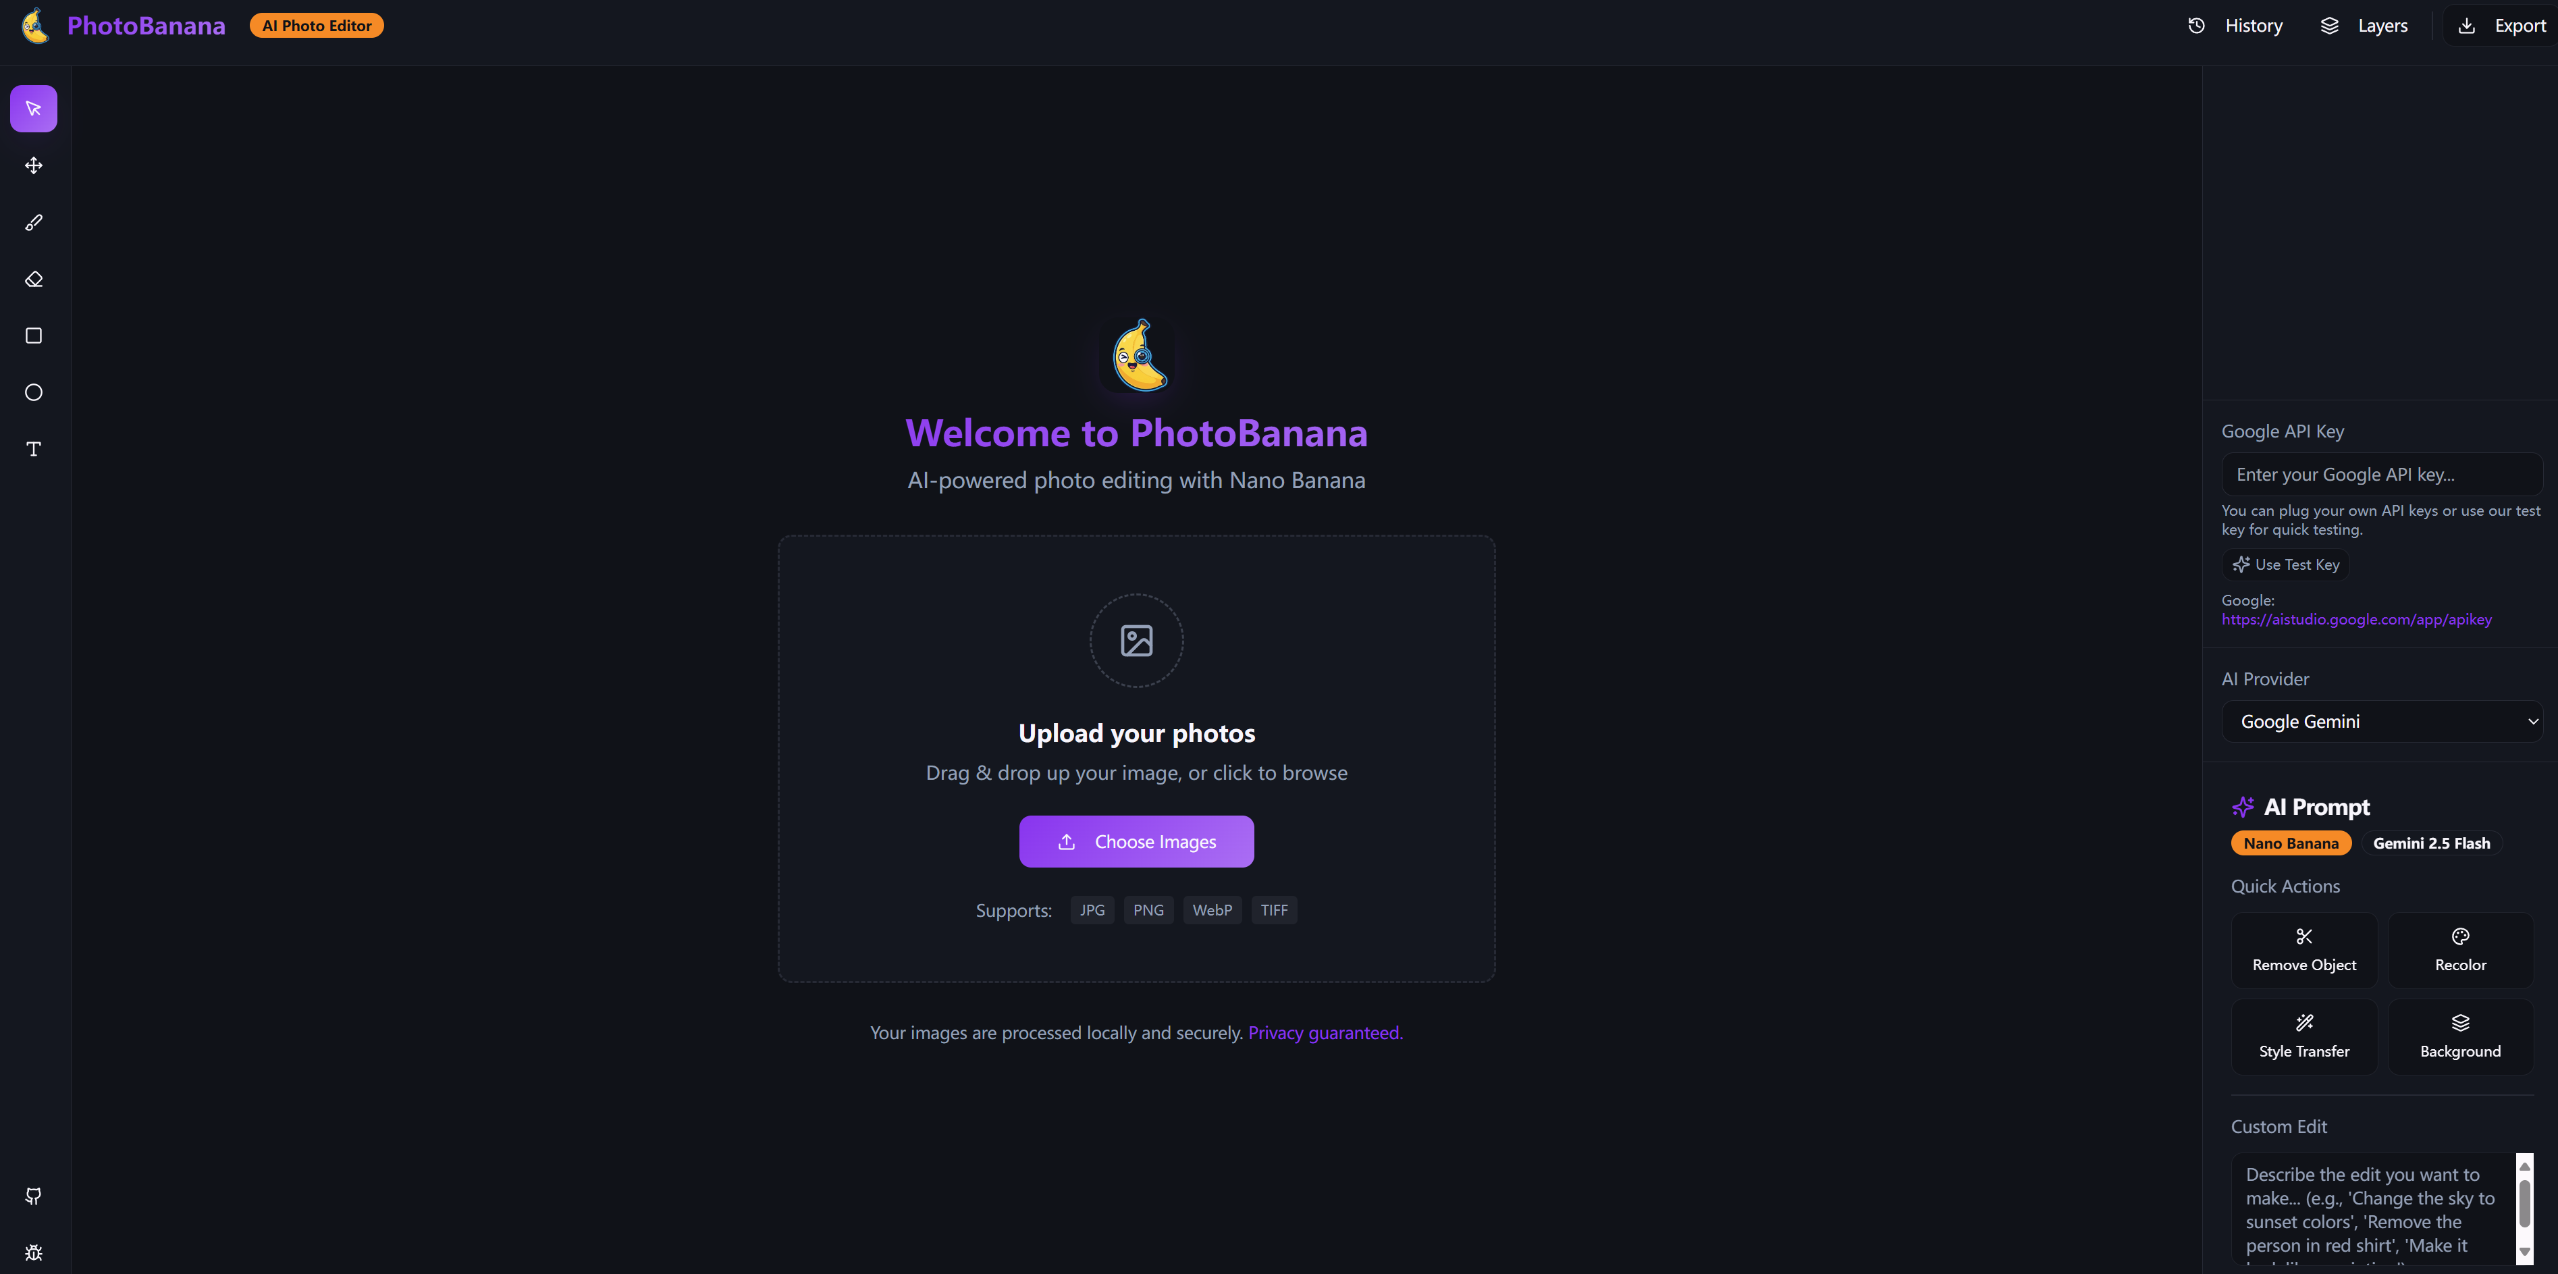This screenshot has height=1274, width=2558.
Task: Select the pointer selection tool
Action: coord(34,109)
